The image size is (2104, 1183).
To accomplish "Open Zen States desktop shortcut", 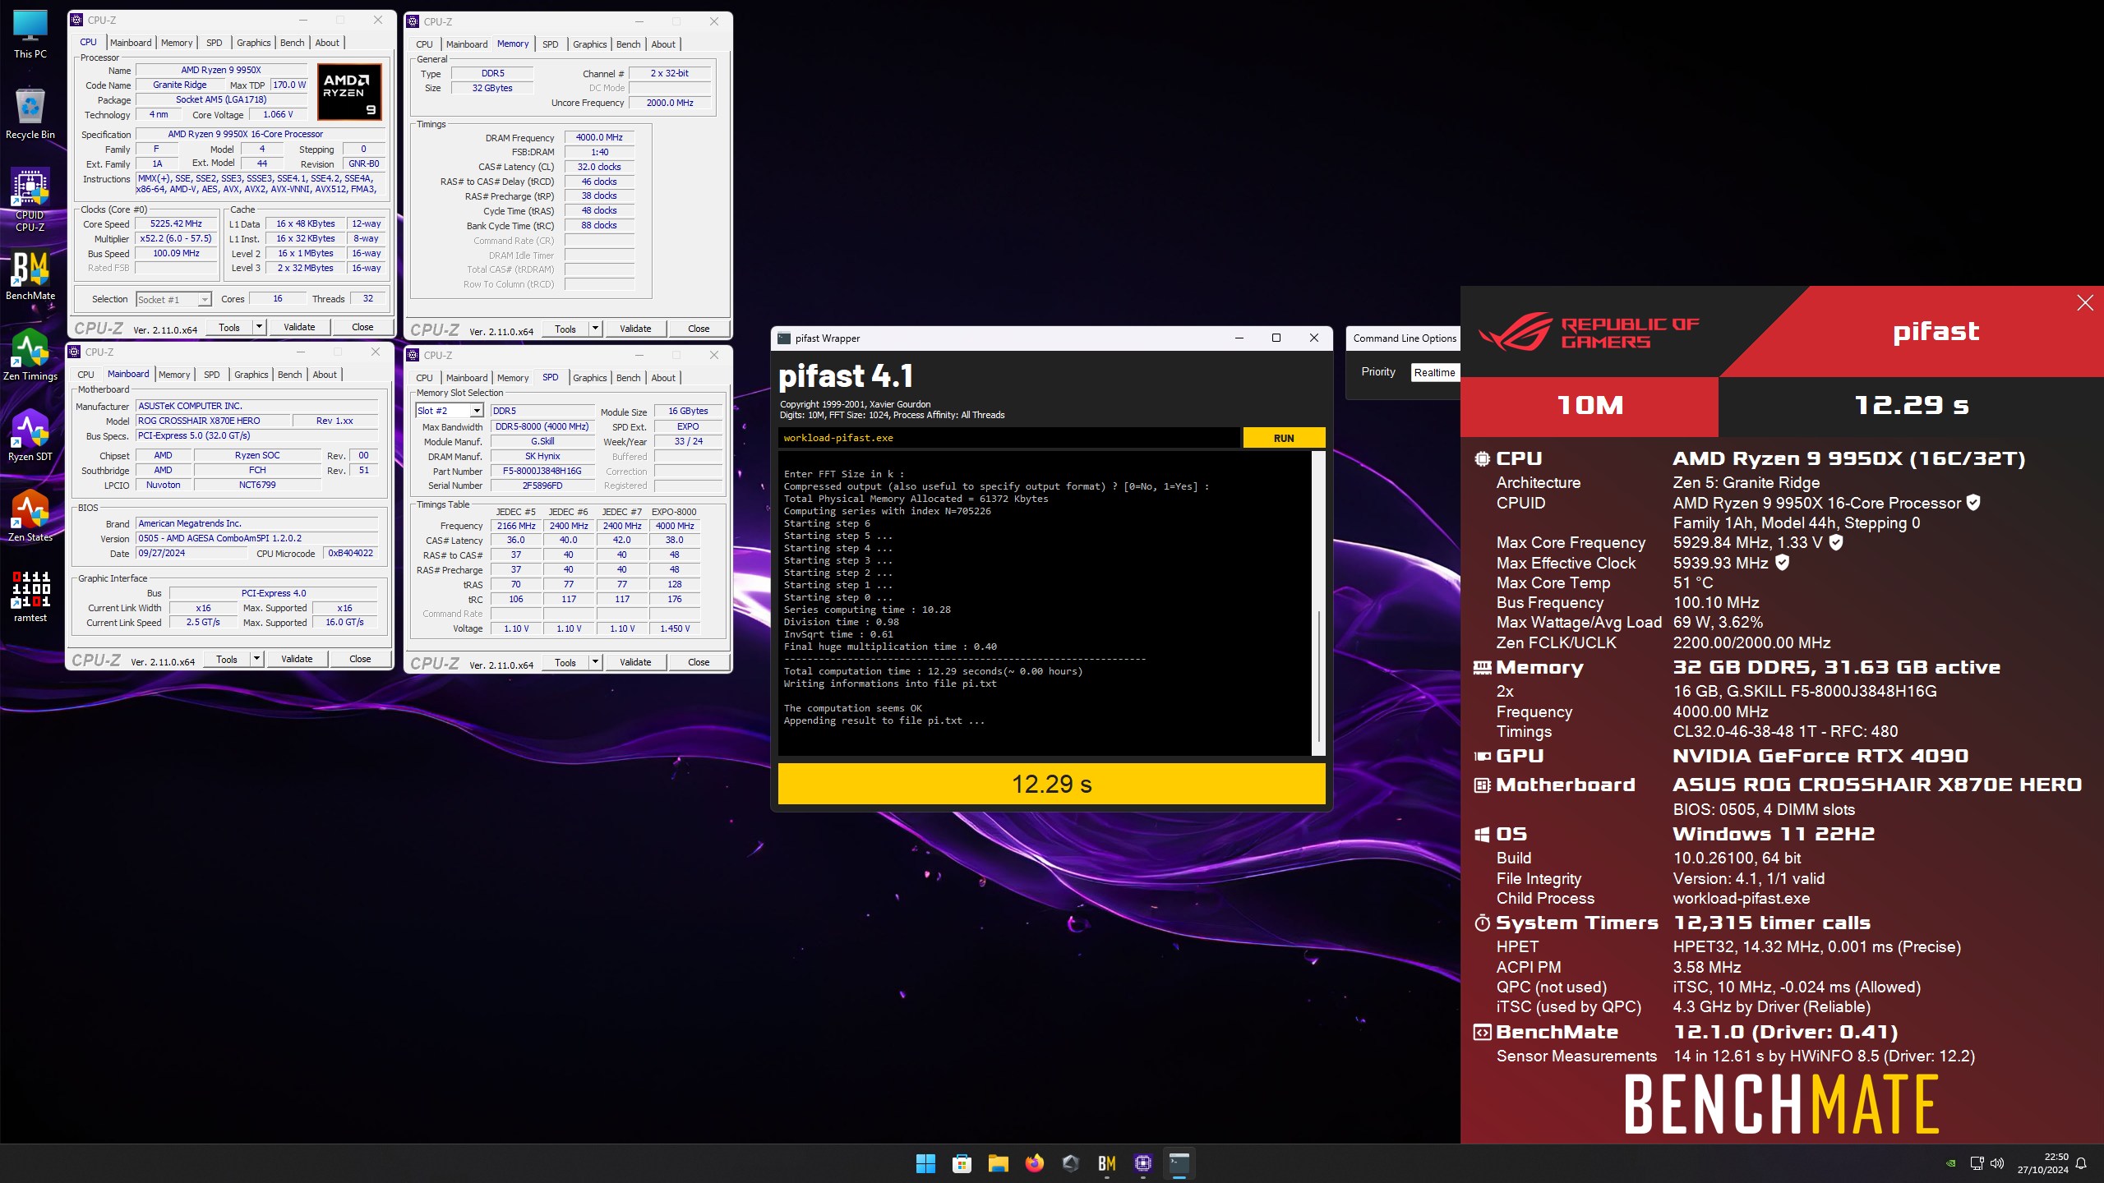I will 30,516.
